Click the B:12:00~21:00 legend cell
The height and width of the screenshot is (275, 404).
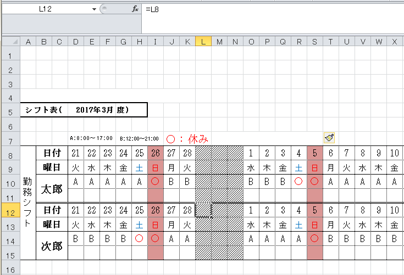(x=139, y=139)
